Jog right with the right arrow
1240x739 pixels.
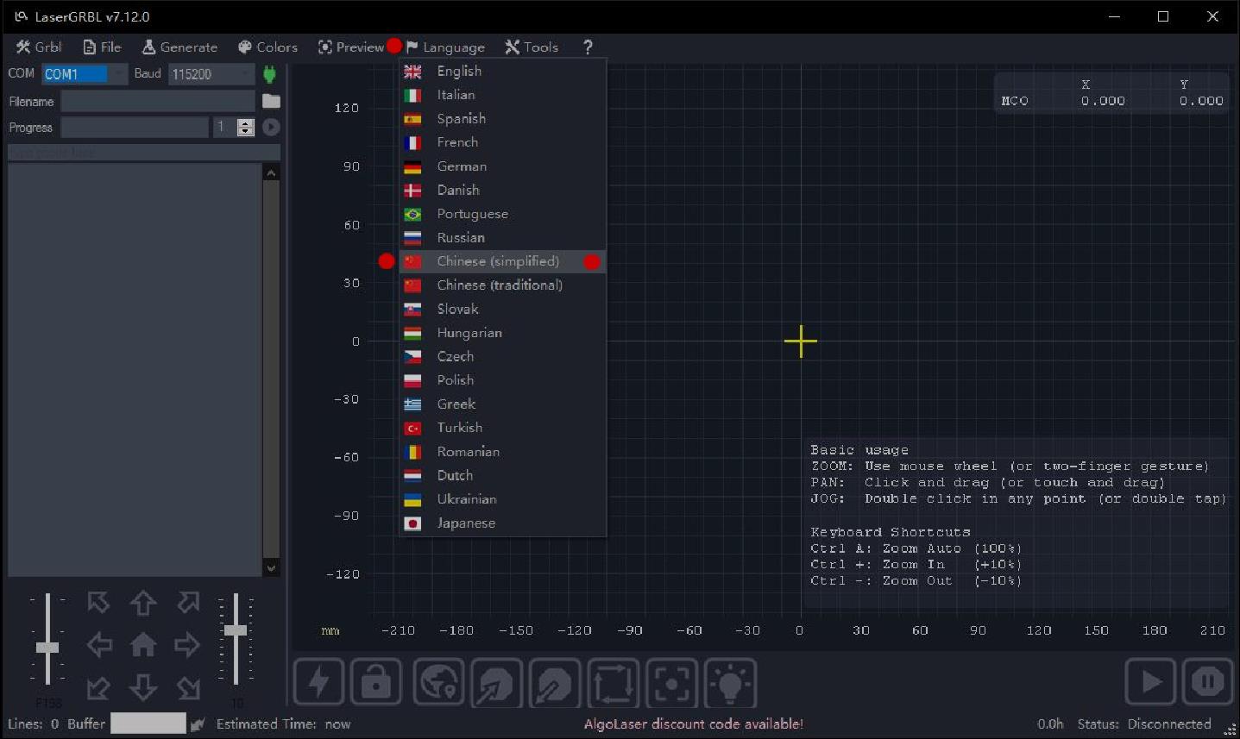[x=187, y=644]
